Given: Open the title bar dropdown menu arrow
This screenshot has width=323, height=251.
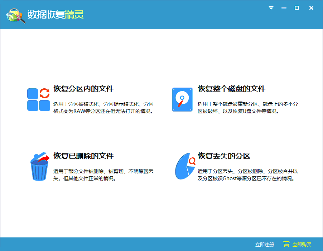Looking at the screenshot, I should pos(271,8).
